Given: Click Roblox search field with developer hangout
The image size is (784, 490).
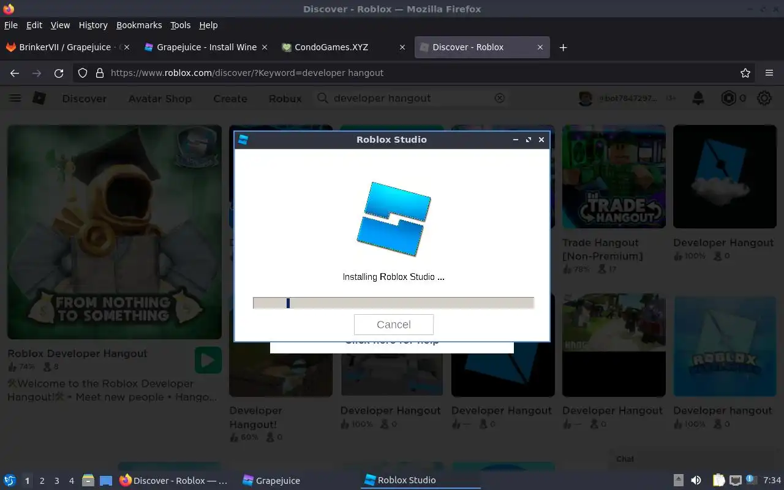Looking at the screenshot, I should 412,98.
